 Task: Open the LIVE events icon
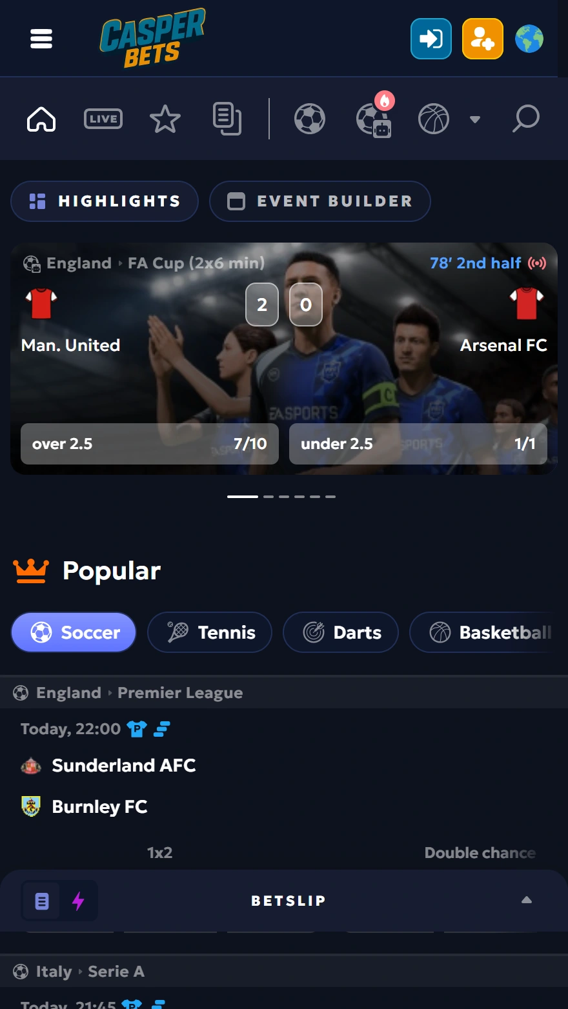(103, 119)
